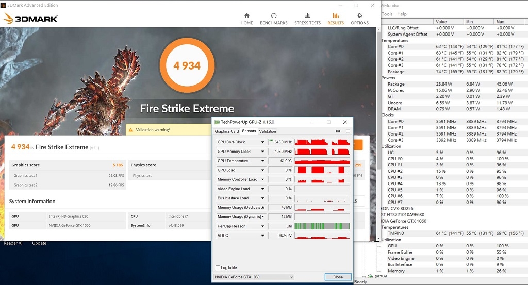Click GPU Core Clock red graph
Image resolution: width=528 pixels, height=285 pixels.
pyautogui.click(x=322, y=142)
